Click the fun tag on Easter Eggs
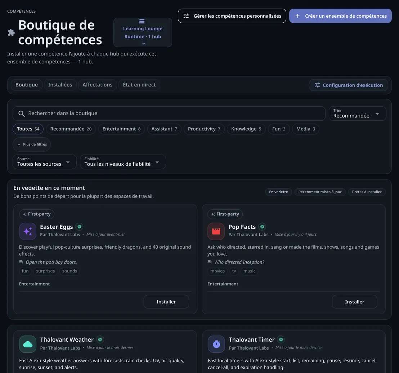Image resolution: width=399 pixels, height=373 pixels. pos(25,271)
